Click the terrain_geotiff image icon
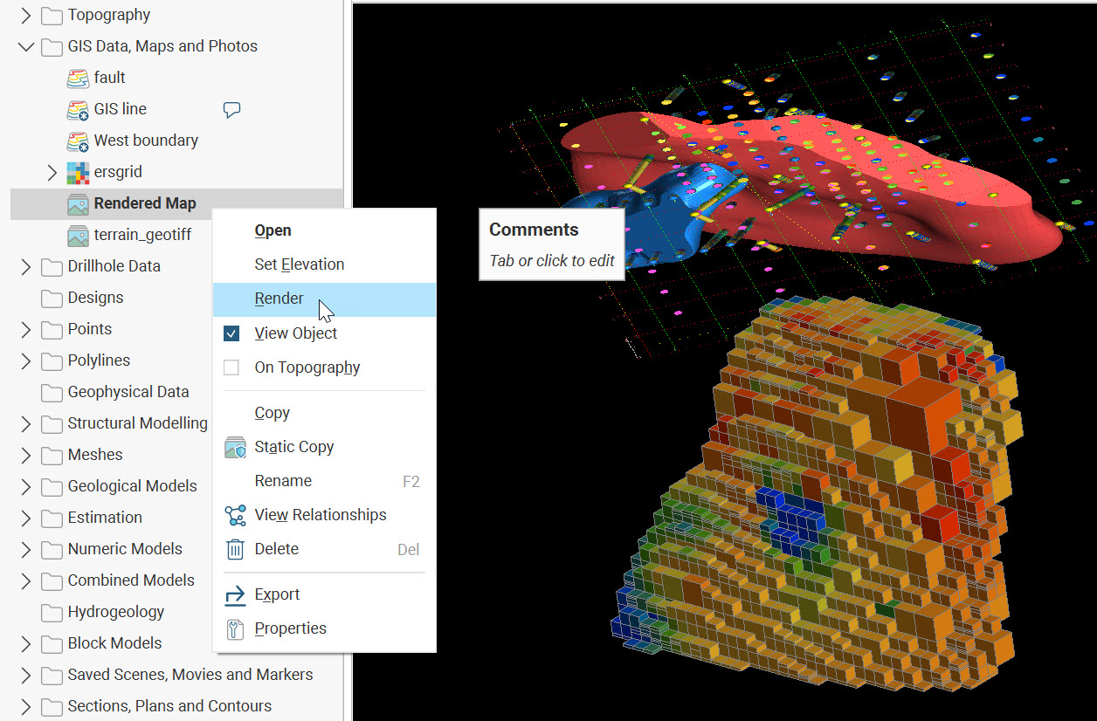The width and height of the screenshot is (1097, 721). click(78, 235)
